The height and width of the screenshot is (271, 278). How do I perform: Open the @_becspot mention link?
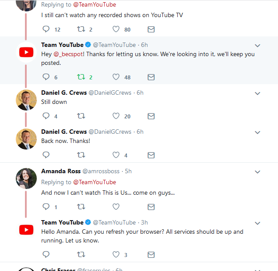[x=67, y=54]
